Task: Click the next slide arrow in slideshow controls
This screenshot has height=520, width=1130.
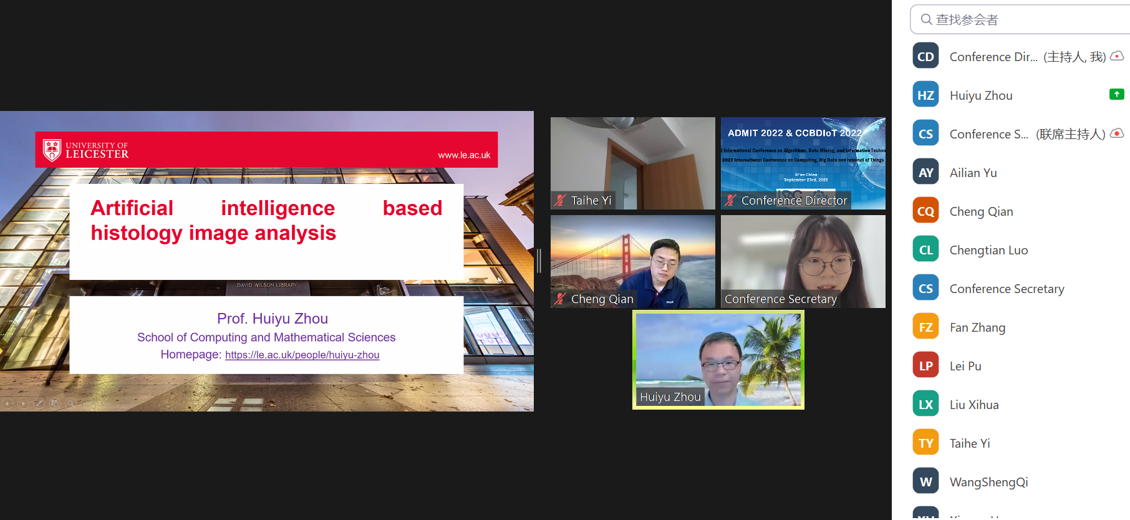Action: 23,403
